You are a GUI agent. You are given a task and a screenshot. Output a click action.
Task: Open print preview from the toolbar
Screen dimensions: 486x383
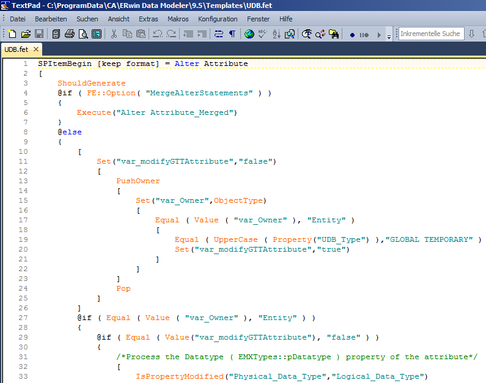click(83, 34)
